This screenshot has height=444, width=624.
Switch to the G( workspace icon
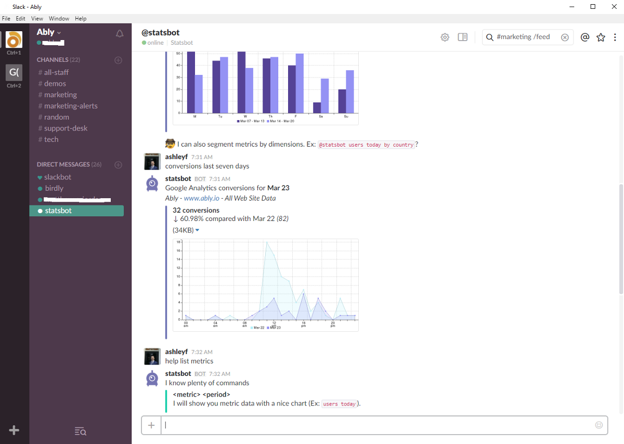coord(14,73)
